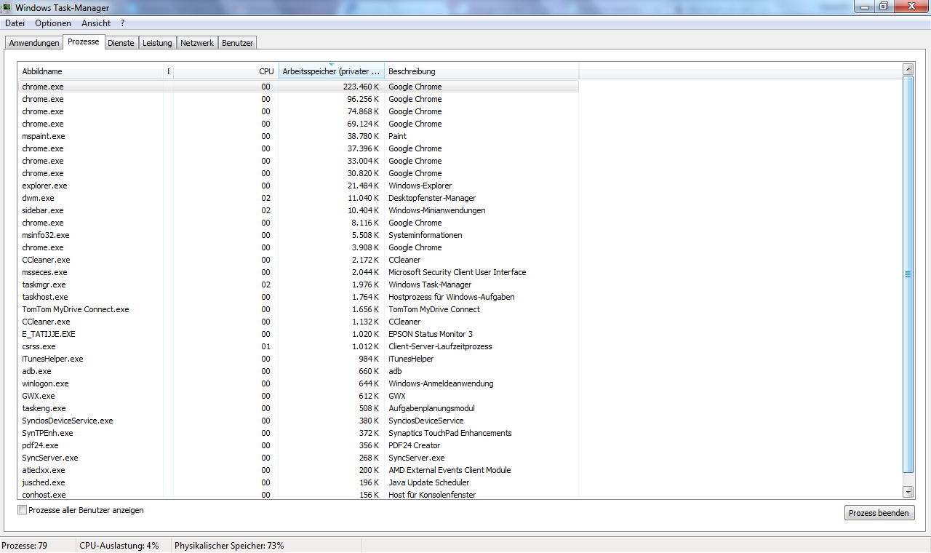This screenshot has height=553, width=931.
Task: Select TomTom MyDrive Connect.exe process
Action: click(298, 309)
